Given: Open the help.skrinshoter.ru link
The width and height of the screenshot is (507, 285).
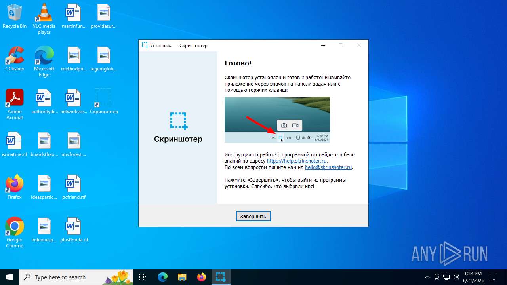Looking at the screenshot, I should click(x=297, y=161).
